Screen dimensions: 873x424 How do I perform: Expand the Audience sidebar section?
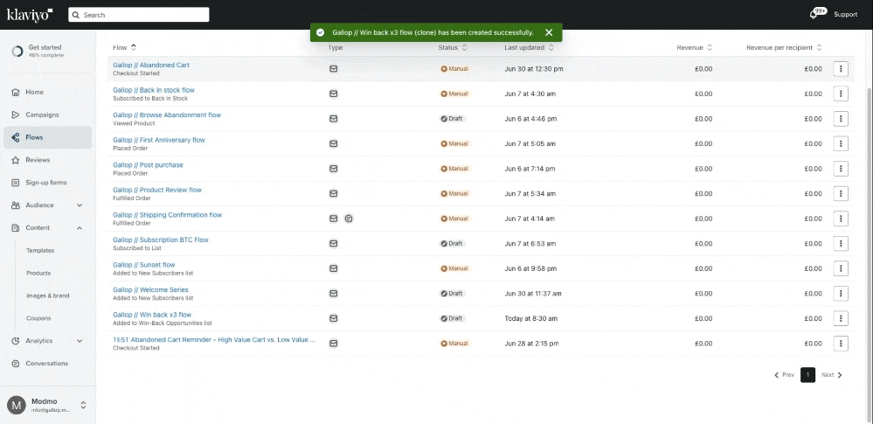(x=80, y=205)
